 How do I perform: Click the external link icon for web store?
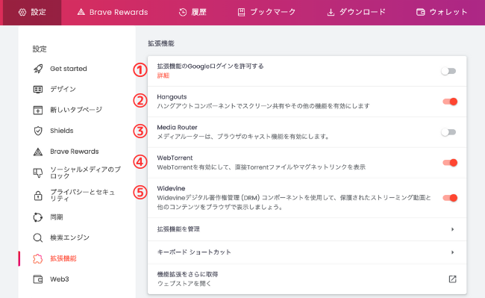452,279
